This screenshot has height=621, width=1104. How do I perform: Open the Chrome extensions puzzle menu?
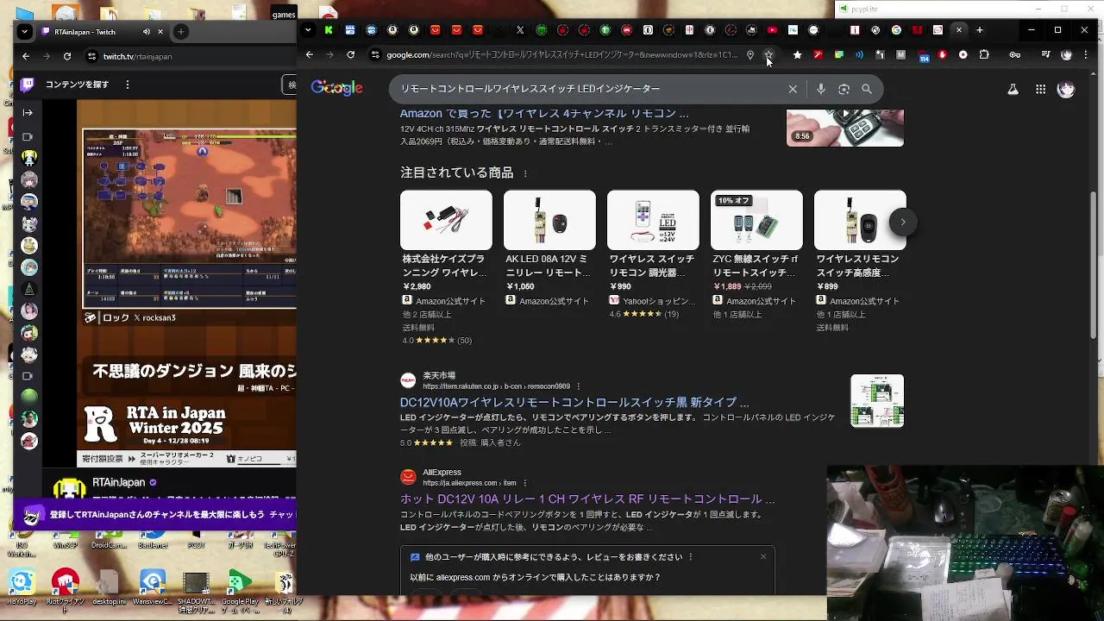pyautogui.click(x=984, y=55)
